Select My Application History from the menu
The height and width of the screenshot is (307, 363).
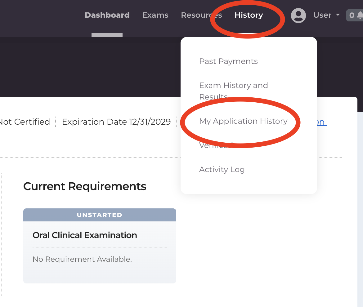point(243,121)
